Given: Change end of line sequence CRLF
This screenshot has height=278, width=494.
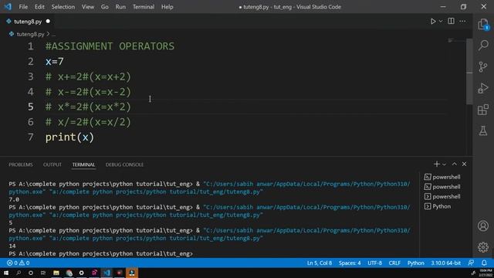Looking at the screenshot, I should point(394,263).
